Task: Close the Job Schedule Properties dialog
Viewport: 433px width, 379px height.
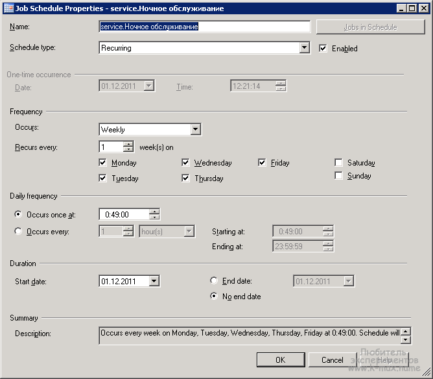Action: pyautogui.click(x=423, y=8)
